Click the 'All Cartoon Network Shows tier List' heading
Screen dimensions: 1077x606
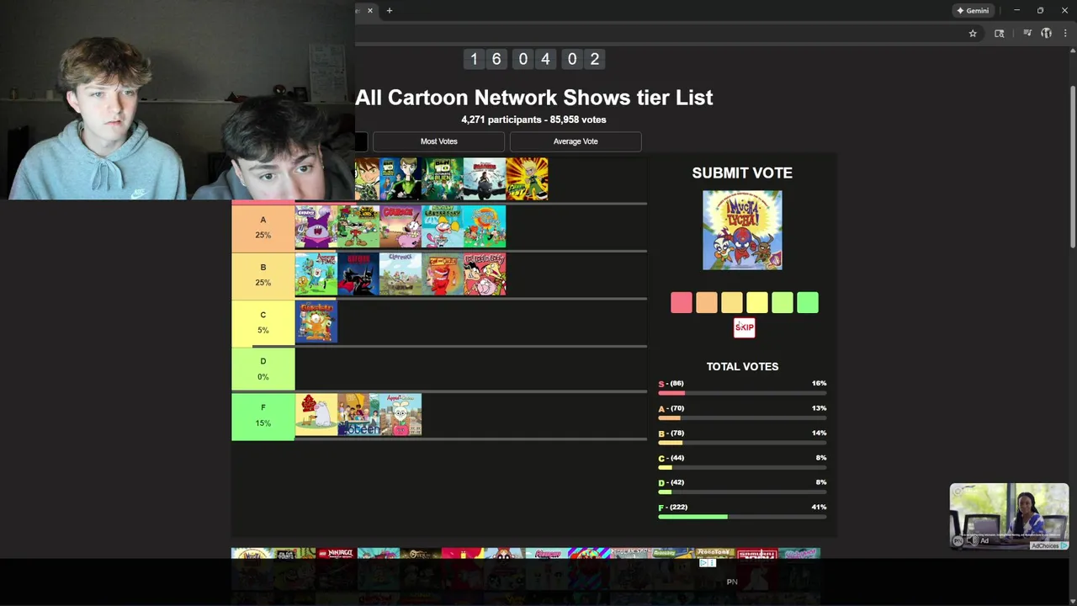tap(533, 98)
